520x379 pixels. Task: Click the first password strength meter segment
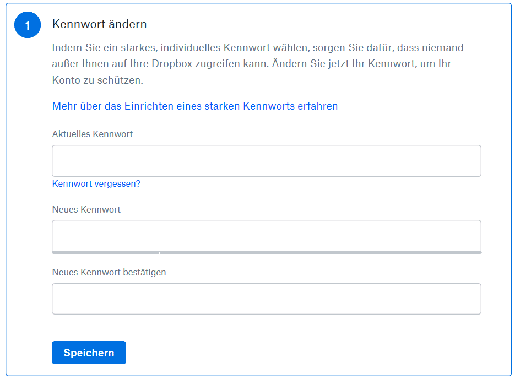[x=105, y=253]
